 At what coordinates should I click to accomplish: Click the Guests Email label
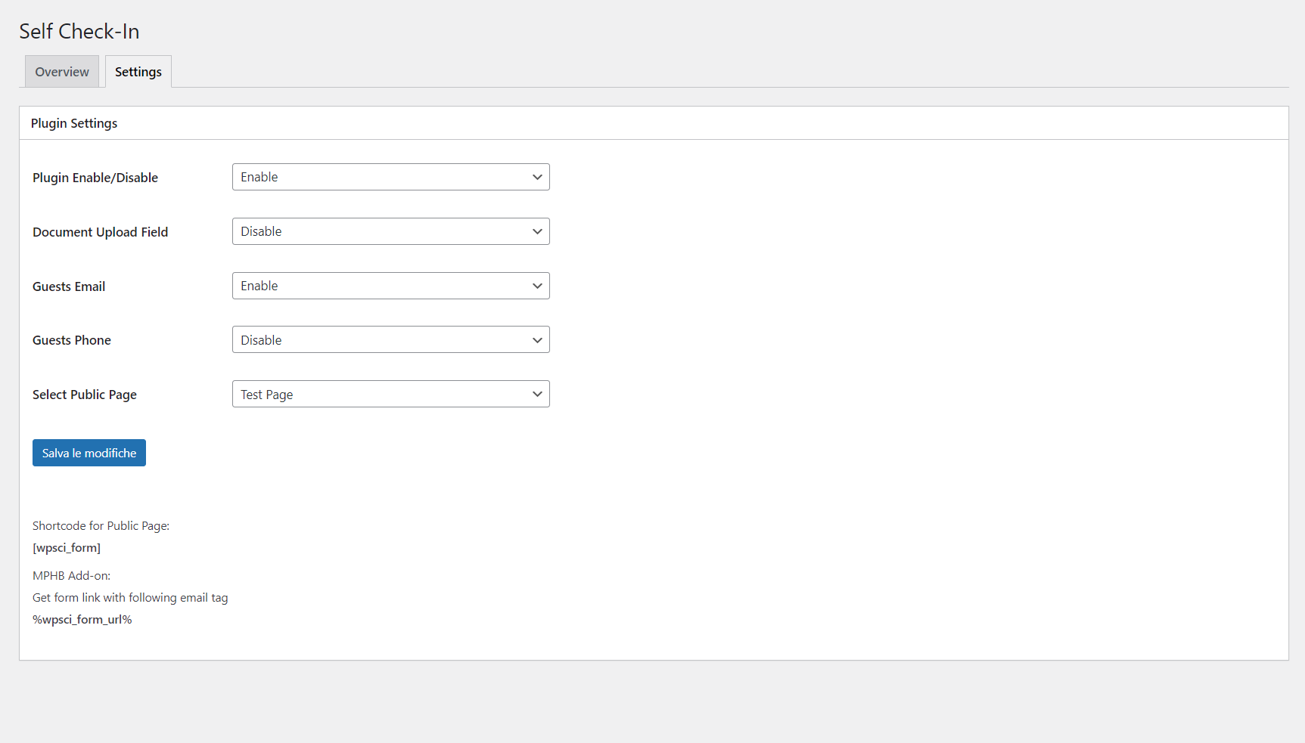[x=69, y=286]
